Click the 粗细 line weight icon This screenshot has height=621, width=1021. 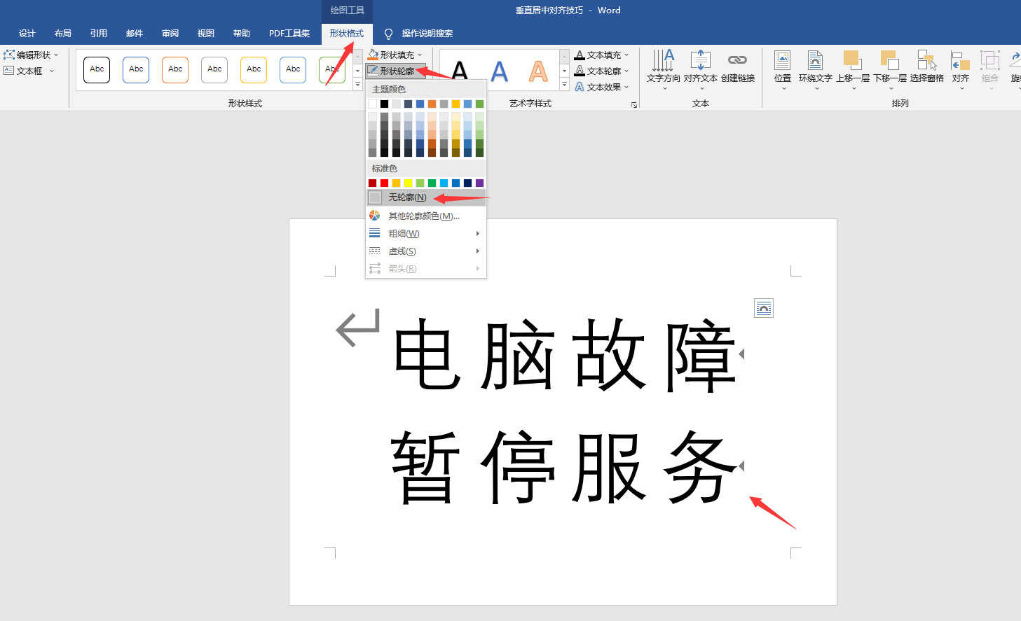(375, 233)
